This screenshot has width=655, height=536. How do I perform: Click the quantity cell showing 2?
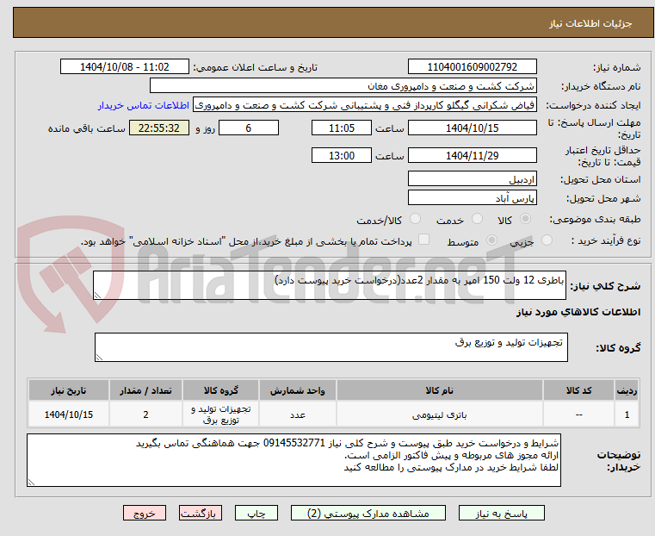click(x=145, y=414)
